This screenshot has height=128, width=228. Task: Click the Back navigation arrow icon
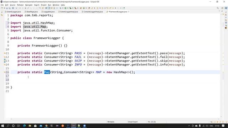[113, 8]
